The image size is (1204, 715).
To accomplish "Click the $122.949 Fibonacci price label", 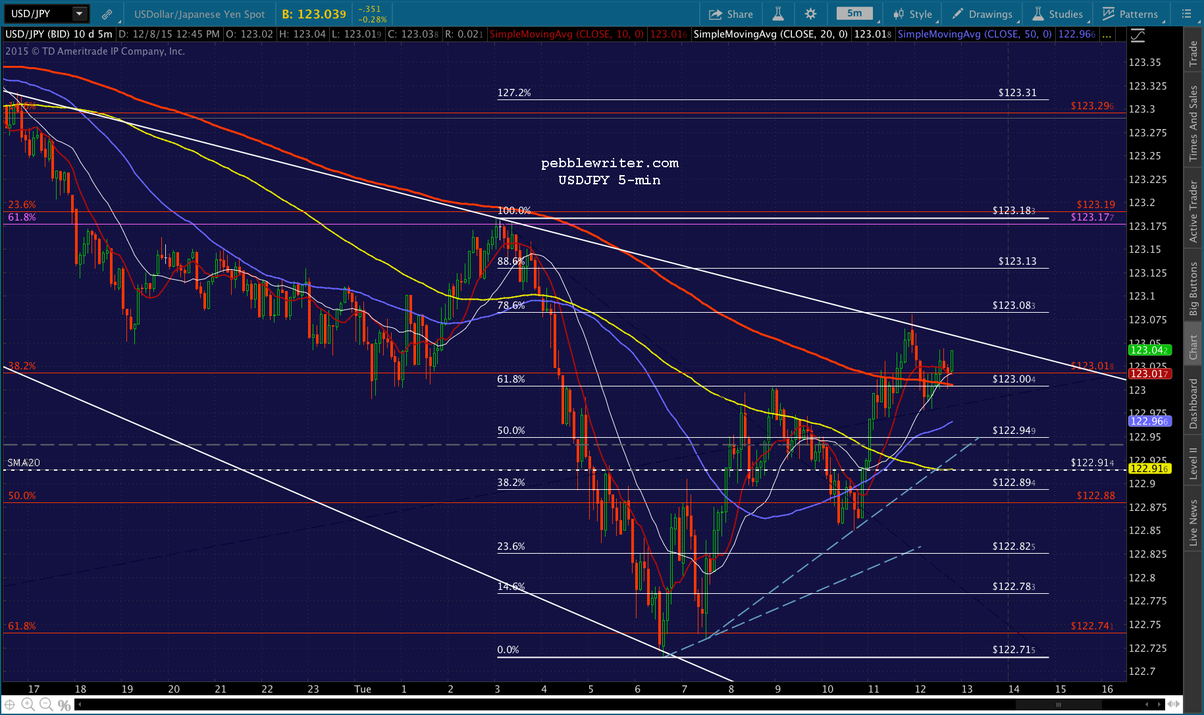I will pyautogui.click(x=1014, y=431).
